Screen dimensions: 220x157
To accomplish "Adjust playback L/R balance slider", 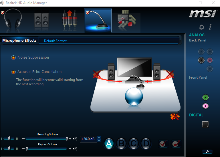I will point(9,149).
